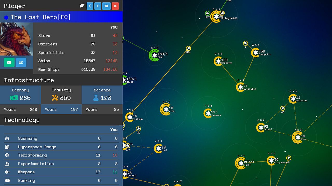Click the Ships value '15547'
This screenshot has height=186, width=332.
coord(89,61)
